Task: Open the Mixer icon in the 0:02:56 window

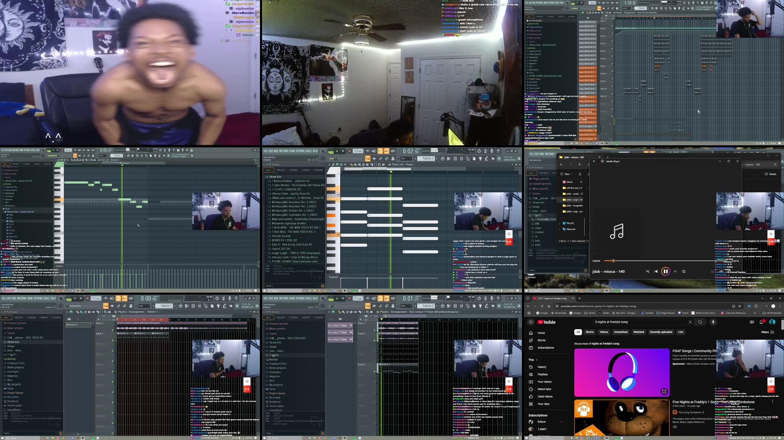Action: pos(461,158)
